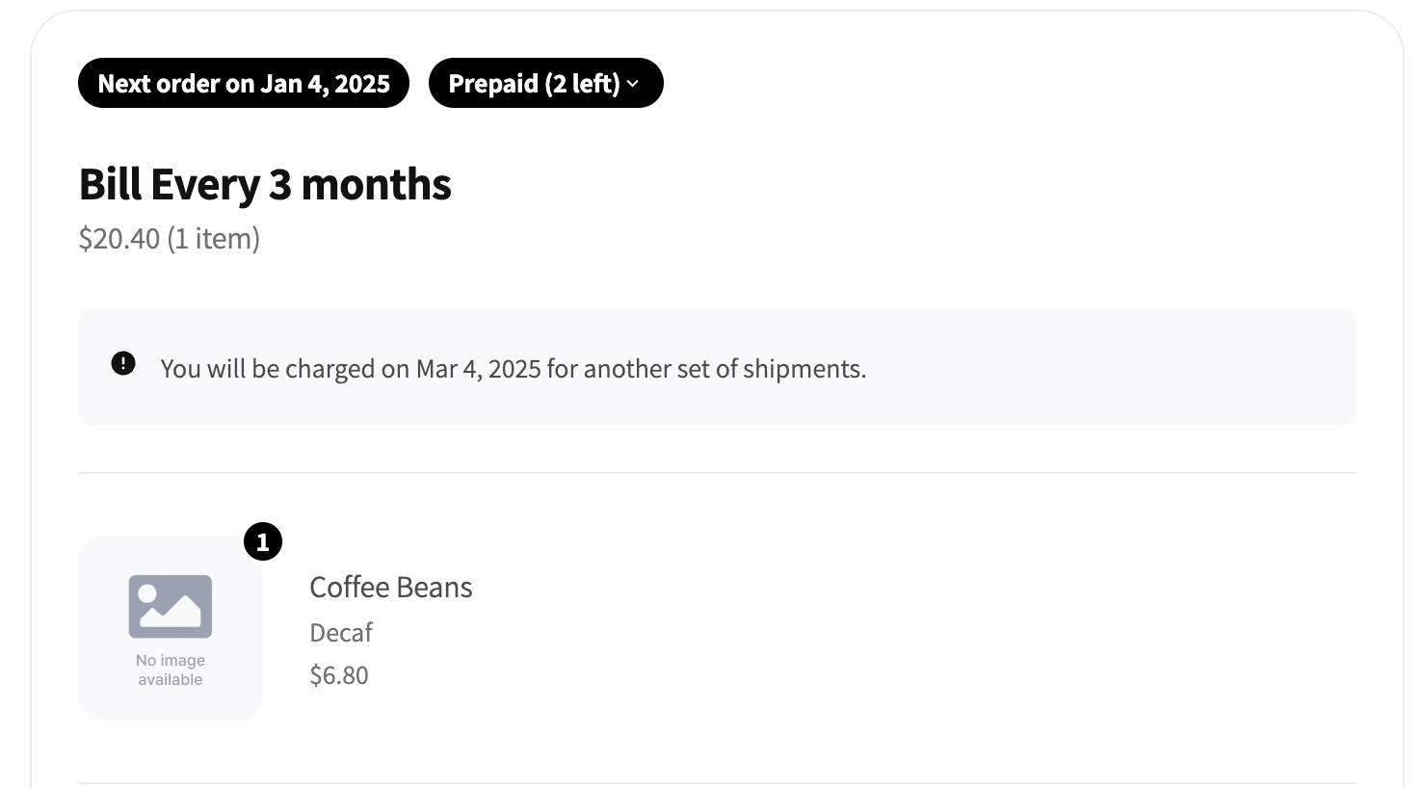The width and height of the screenshot is (1424, 788).
Task: Open the Prepaid (2 left) dropdown
Action: pyautogui.click(x=546, y=83)
